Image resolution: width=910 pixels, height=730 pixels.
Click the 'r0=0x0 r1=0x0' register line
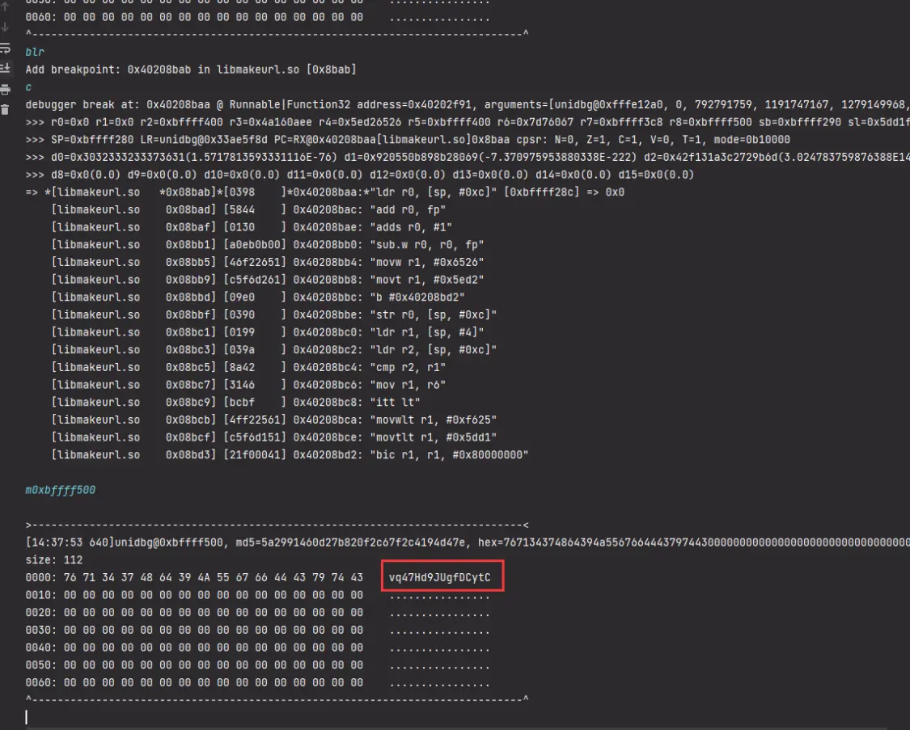tap(468, 122)
